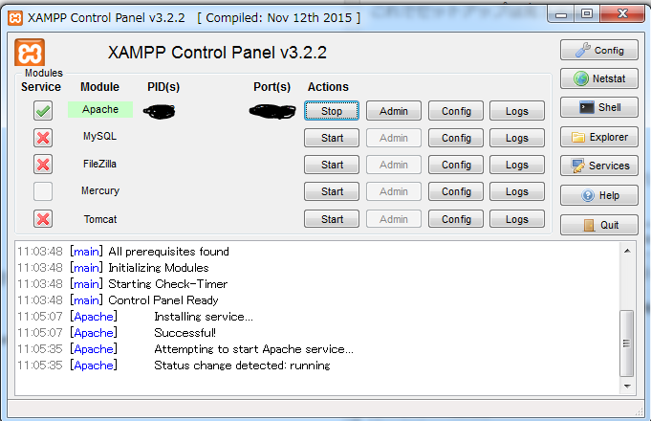
Task: Start the Mercury module
Action: (332, 191)
